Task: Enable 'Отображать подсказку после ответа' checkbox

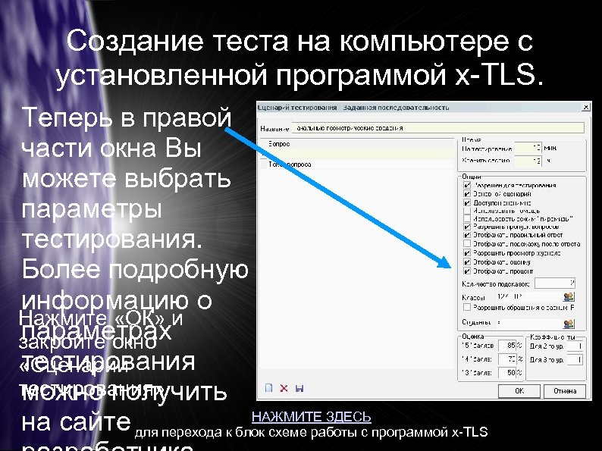Action: pos(467,244)
